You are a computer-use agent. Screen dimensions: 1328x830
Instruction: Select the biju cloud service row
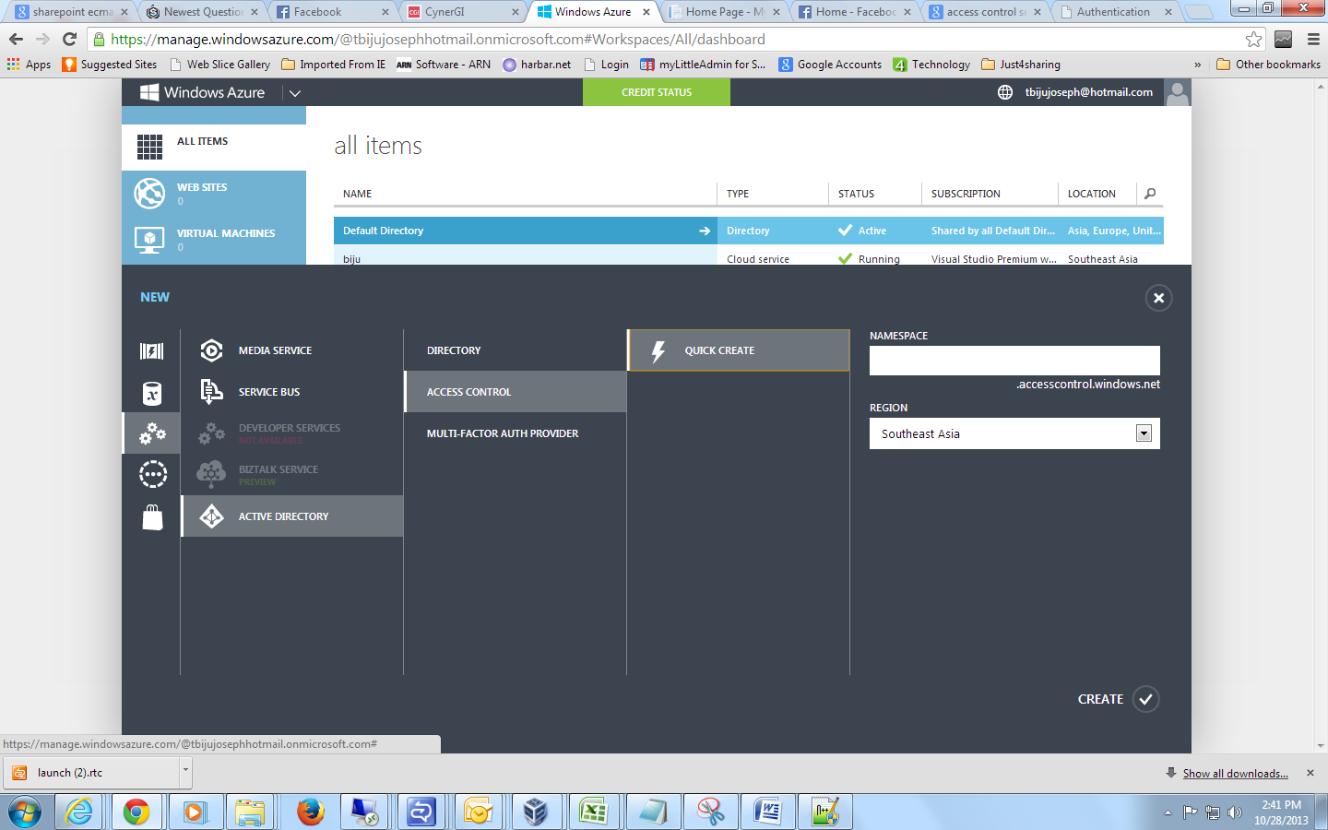click(x=749, y=255)
